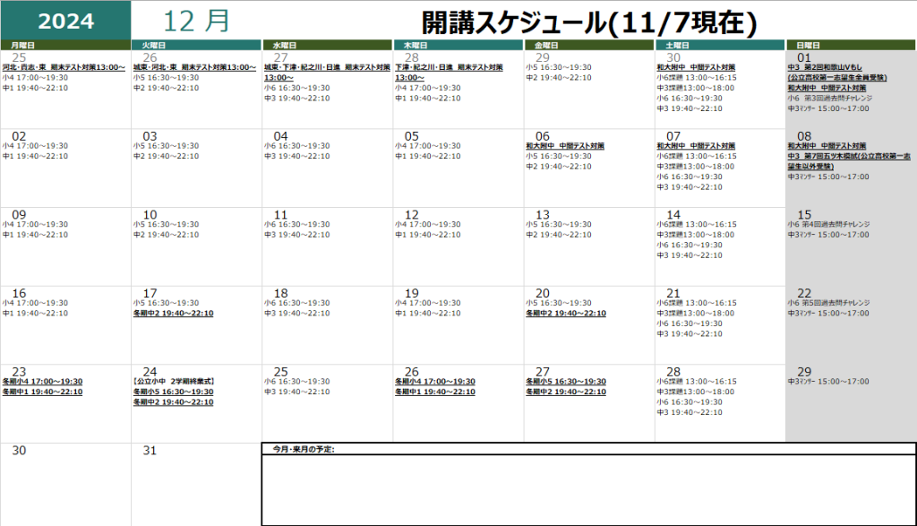Click the date number 29 in the Sunday column

pos(804,372)
